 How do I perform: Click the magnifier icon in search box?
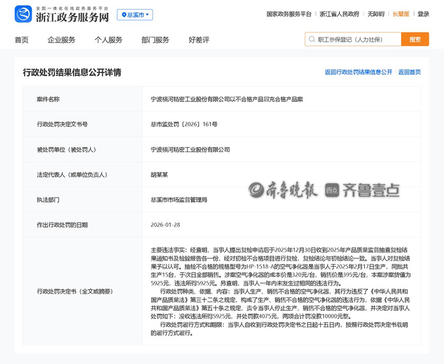coord(312,39)
